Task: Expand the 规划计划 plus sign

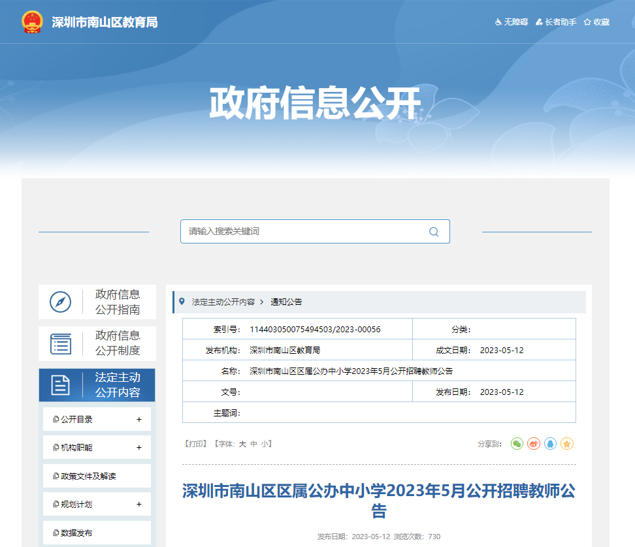Action: point(139,505)
